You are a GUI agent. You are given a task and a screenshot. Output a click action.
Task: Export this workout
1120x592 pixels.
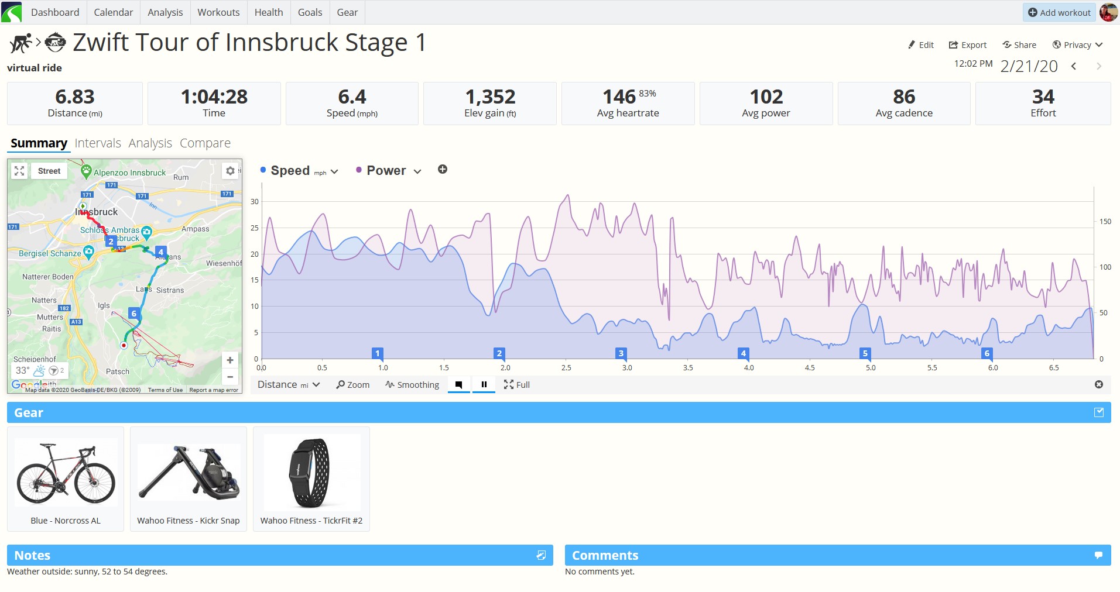coord(968,45)
